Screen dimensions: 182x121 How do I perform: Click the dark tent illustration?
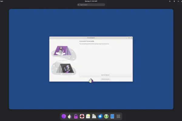[x=65, y=68]
